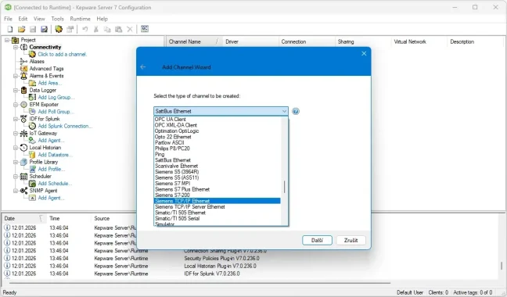Launch the Quick Client toolbar icon
The image size is (507, 297).
(145, 29)
